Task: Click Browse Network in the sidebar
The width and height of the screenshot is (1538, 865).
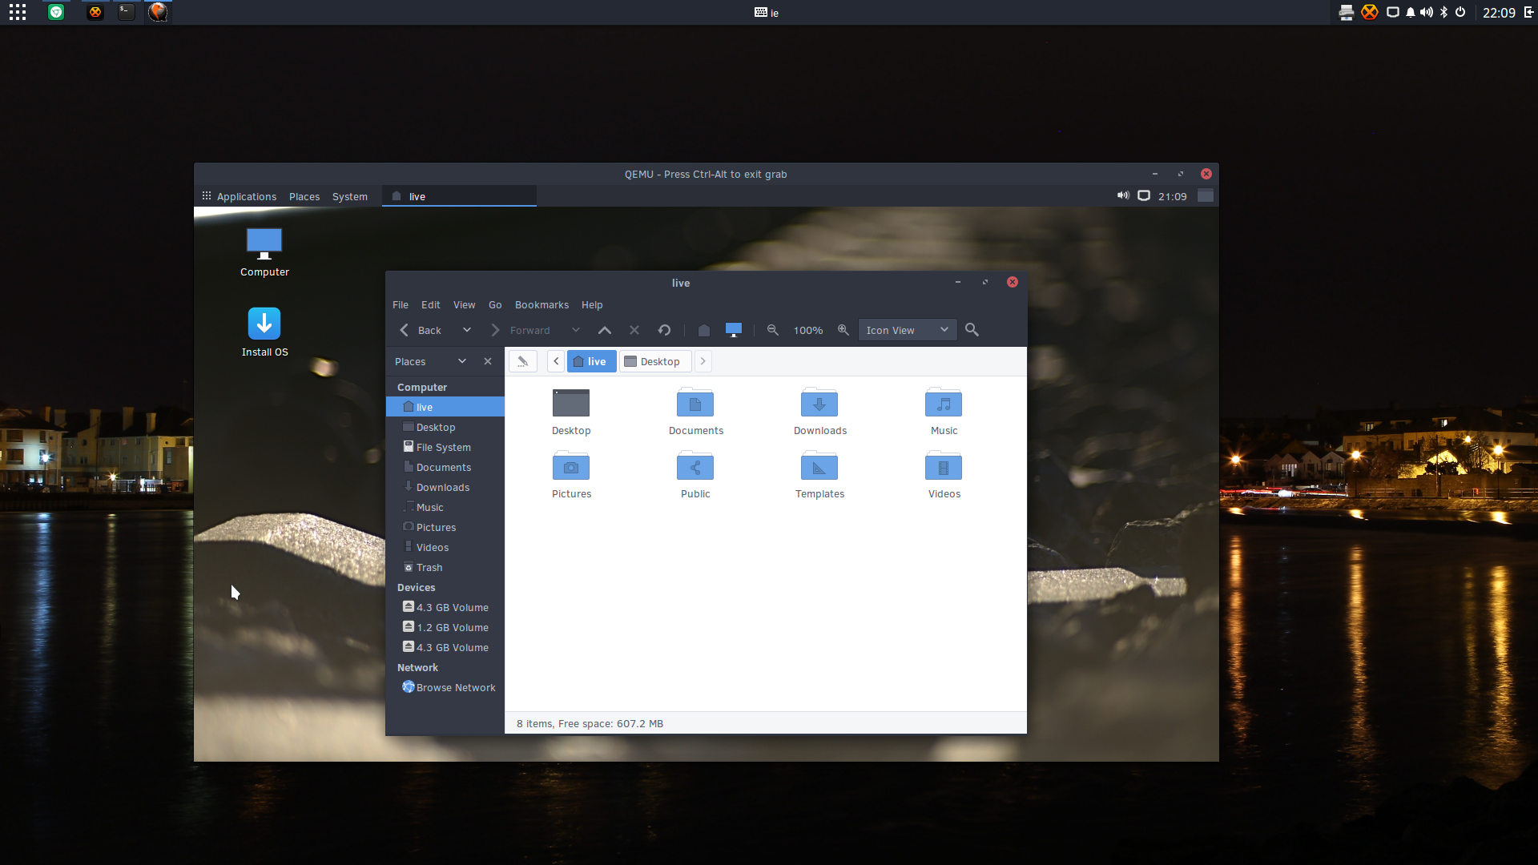Action: click(445, 688)
